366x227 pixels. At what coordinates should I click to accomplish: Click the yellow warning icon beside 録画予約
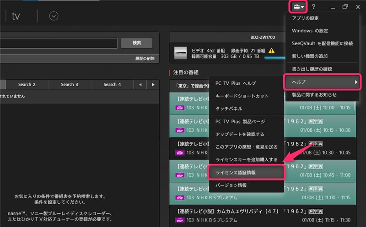coord(271,51)
